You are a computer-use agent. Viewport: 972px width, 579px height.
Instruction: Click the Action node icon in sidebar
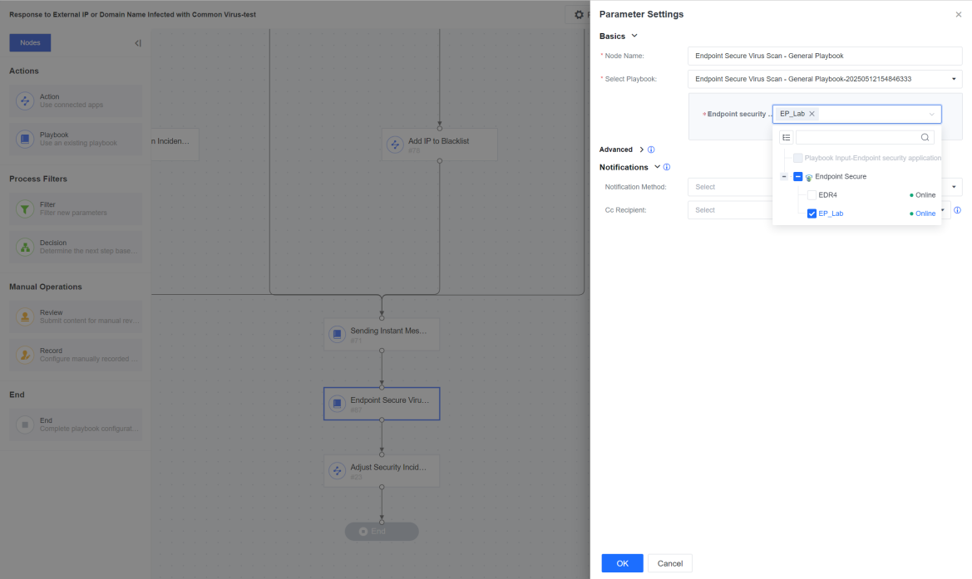tap(25, 101)
